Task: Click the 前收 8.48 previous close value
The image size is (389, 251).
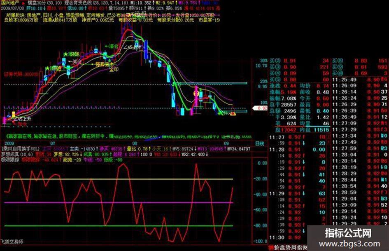Action: (x=314, y=92)
